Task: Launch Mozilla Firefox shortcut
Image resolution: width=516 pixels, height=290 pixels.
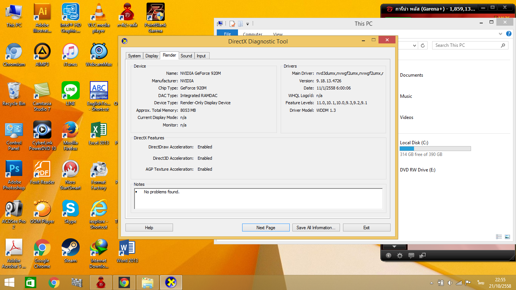Action: pos(71,136)
